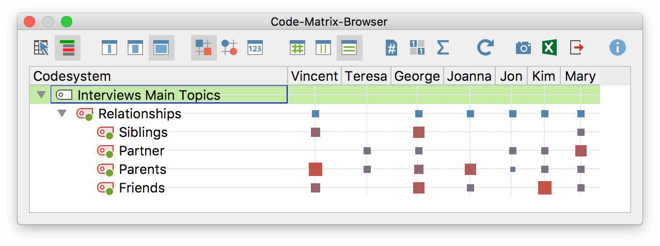This screenshot has width=660, height=246.
Task: Click the Siblings square under George
Action: [419, 132]
